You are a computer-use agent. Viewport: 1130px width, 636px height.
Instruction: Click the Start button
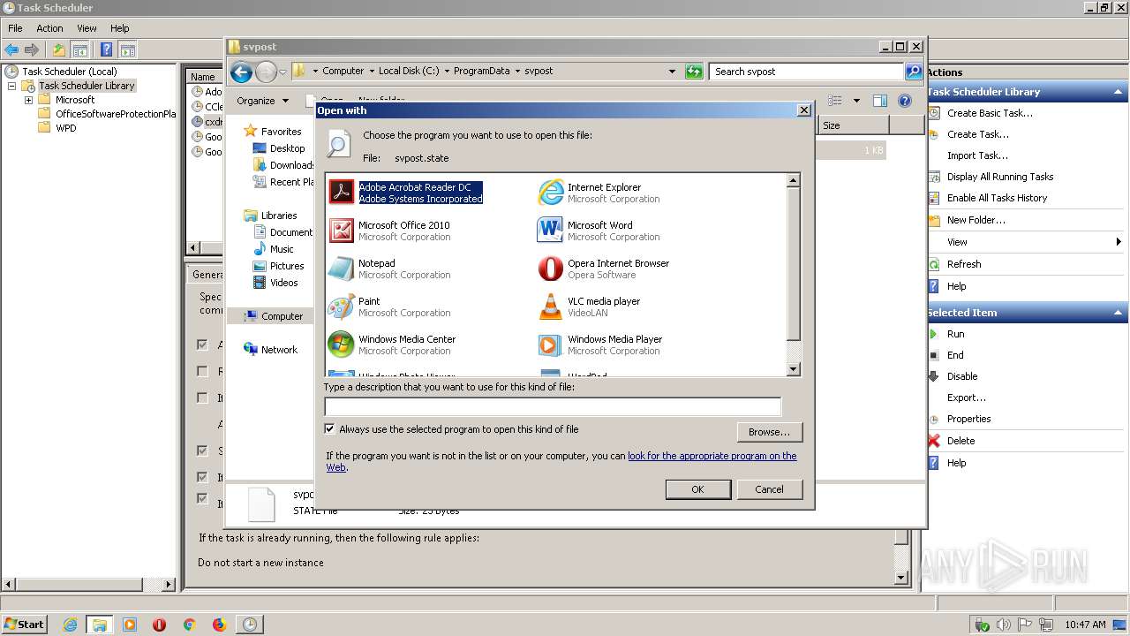tap(24, 625)
